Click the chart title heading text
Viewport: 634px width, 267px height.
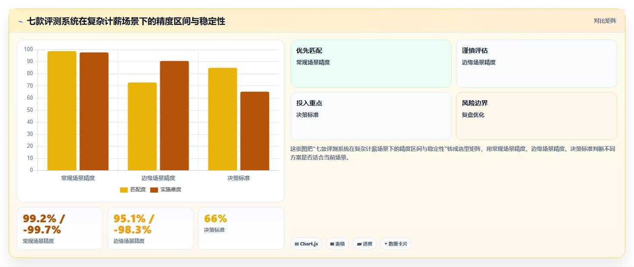tap(126, 21)
